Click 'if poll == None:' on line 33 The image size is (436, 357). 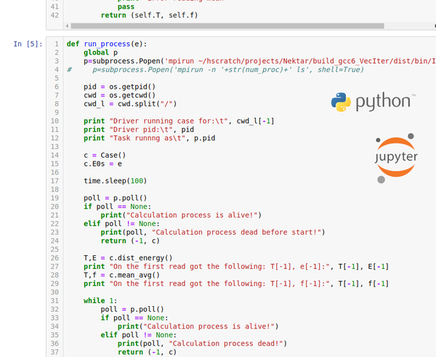pos(134,318)
